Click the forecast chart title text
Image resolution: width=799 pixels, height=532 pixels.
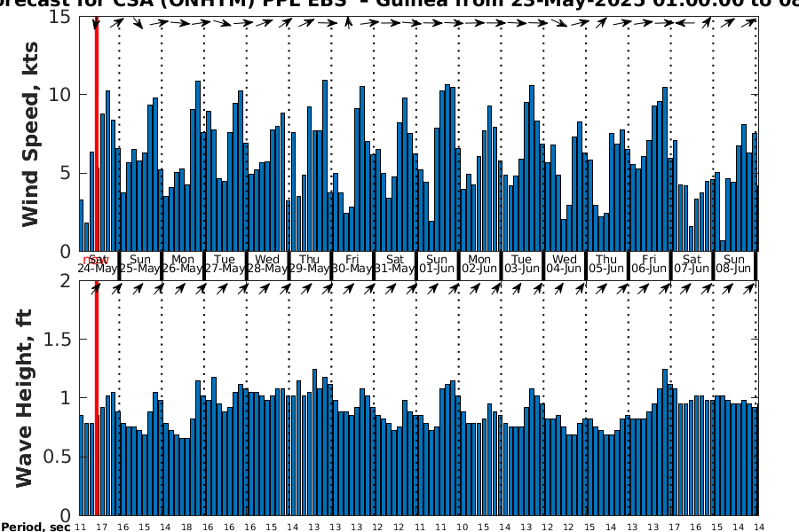399,3
